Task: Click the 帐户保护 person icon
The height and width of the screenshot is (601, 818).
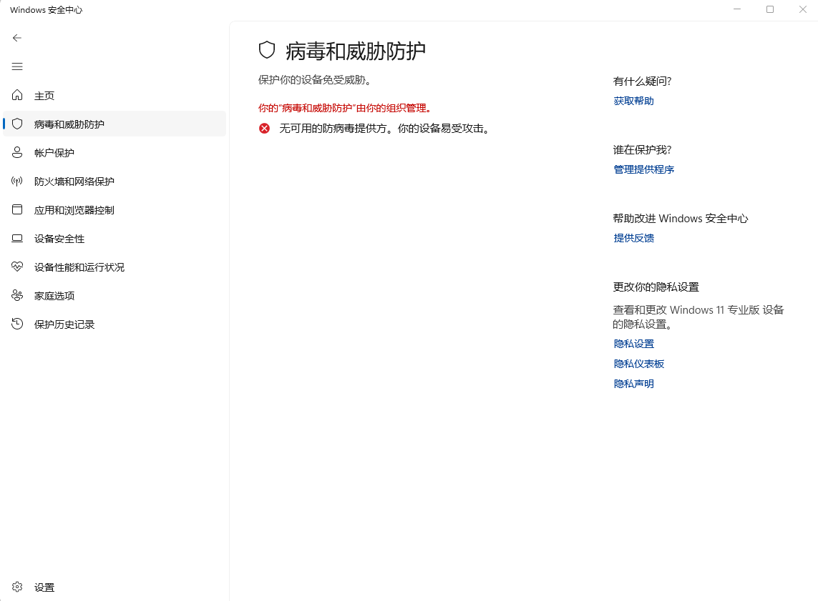Action: (17, 152)
